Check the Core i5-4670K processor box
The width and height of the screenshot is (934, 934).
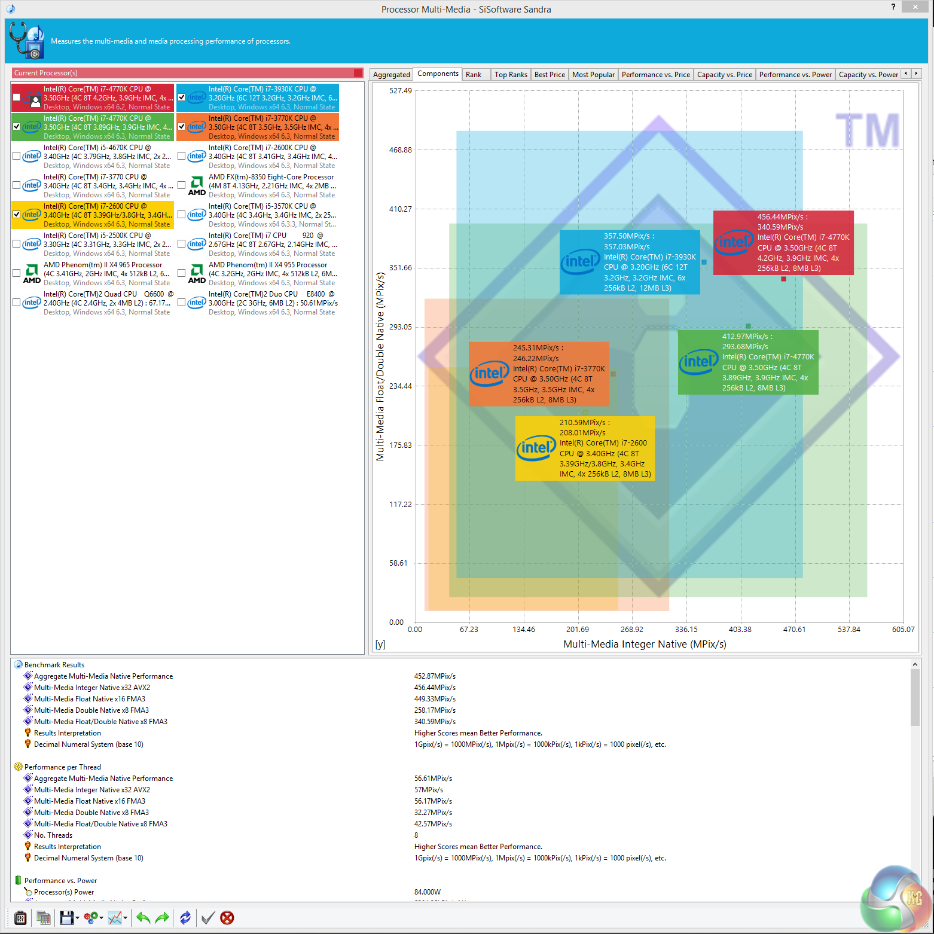(x=16, y=156)
